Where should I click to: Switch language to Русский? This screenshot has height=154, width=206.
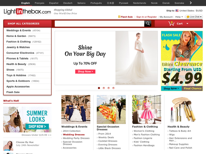pyautogui.click(x=124, y=3)
